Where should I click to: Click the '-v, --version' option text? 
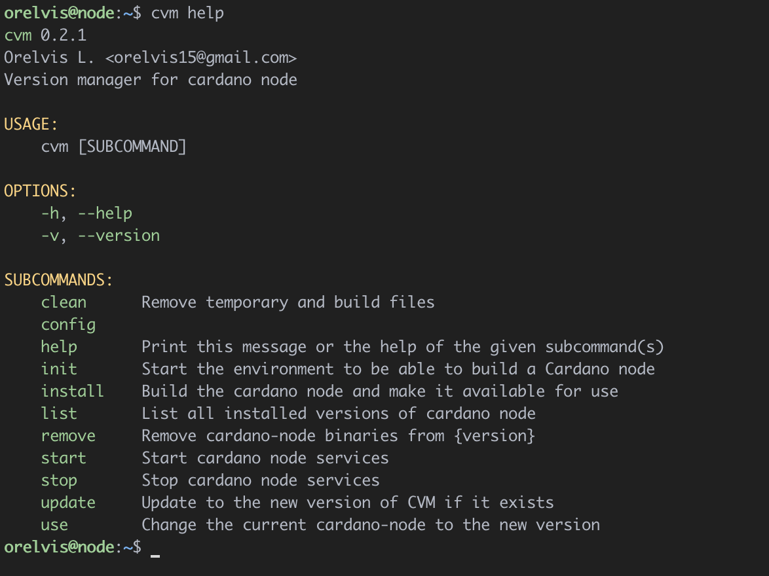coord(100,236)
